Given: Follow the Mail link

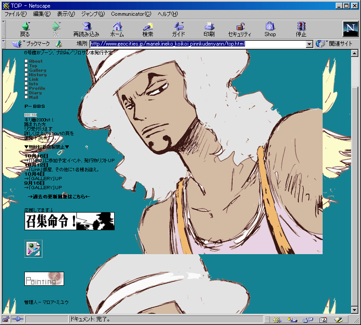Looking at the screenshot, I should [x=33, y=97].
